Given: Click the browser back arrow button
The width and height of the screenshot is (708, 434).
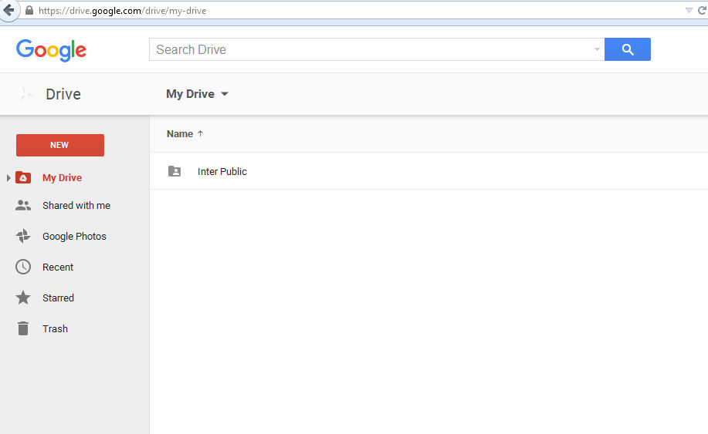Looking at the screenshot, I should pyautogui.click(x=8, y=11).
